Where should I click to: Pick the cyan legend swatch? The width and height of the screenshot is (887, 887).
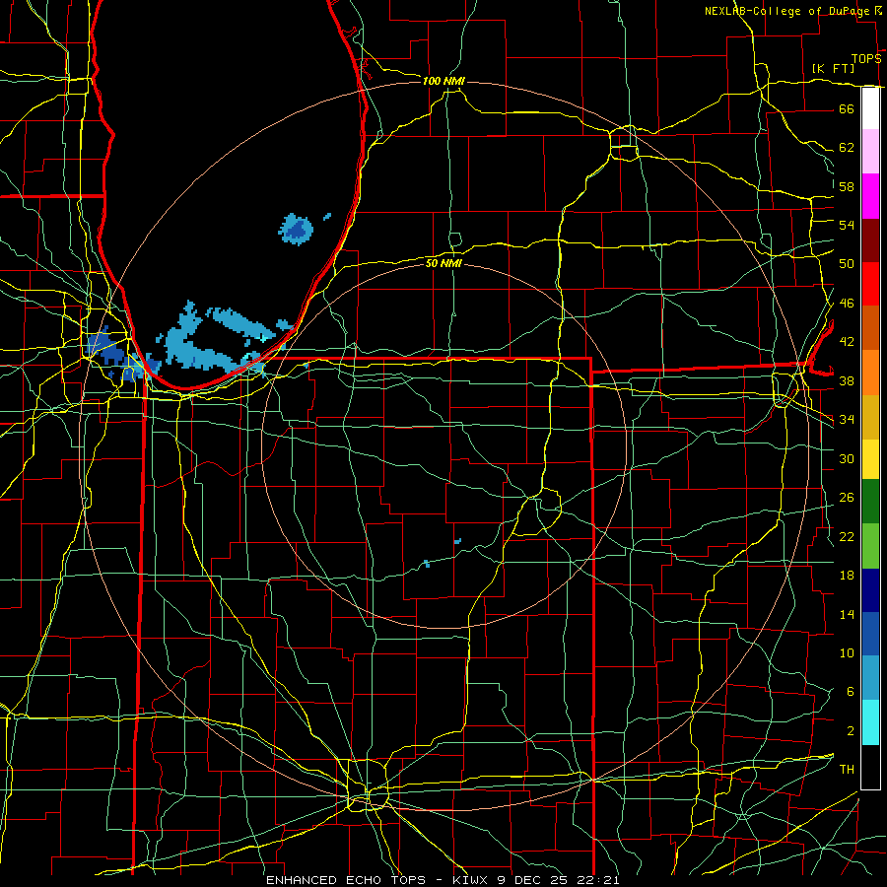[x=870, y=722]
